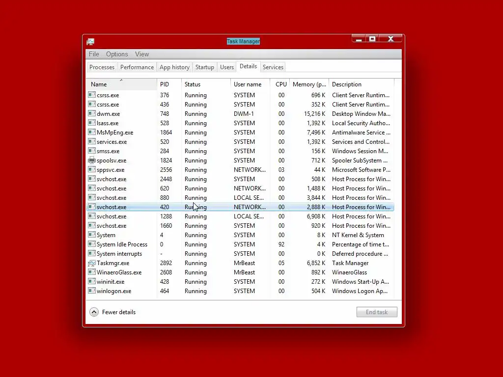503x377 pixels.
Task: Switch to the Performance tab
Action: (x=137, y=67)
